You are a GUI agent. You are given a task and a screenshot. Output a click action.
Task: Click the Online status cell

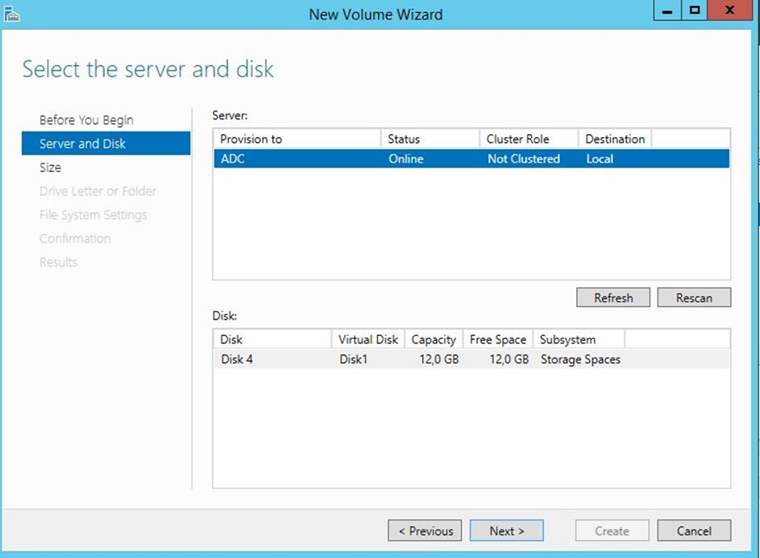click(406, 159)
